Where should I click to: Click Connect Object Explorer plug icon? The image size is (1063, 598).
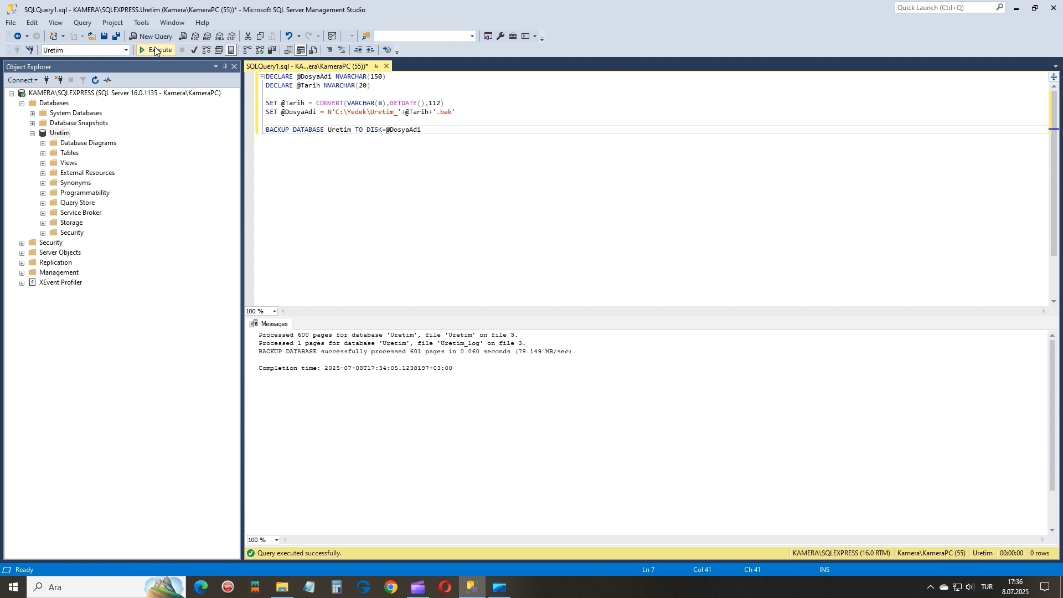(47, 80)
